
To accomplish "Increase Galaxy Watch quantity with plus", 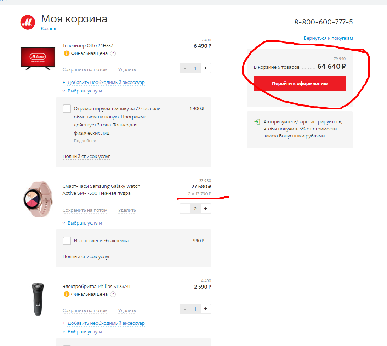I will (206, 209).
